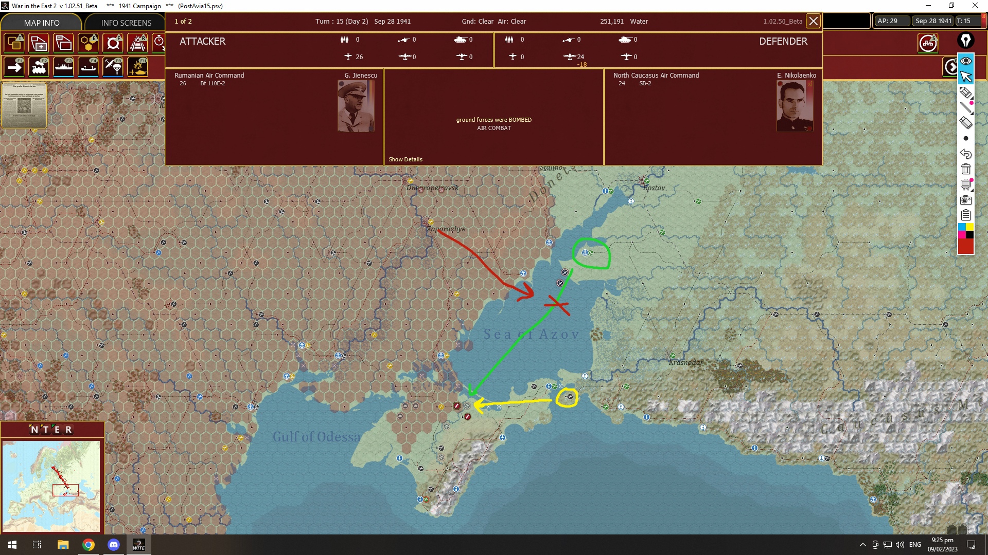Click Rumanian Air Command attacker entry
Viewport: 988px width, 555px height.
click(x=209, y=76)
